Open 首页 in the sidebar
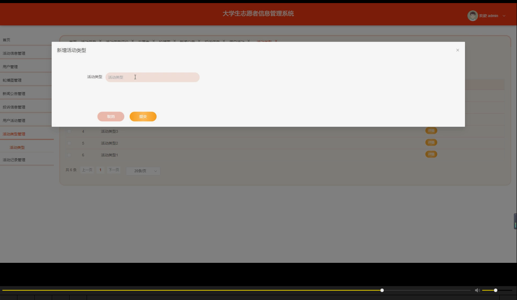 [6, 40]
